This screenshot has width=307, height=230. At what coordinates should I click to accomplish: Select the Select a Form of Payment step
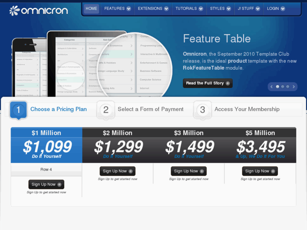point(150,109)
